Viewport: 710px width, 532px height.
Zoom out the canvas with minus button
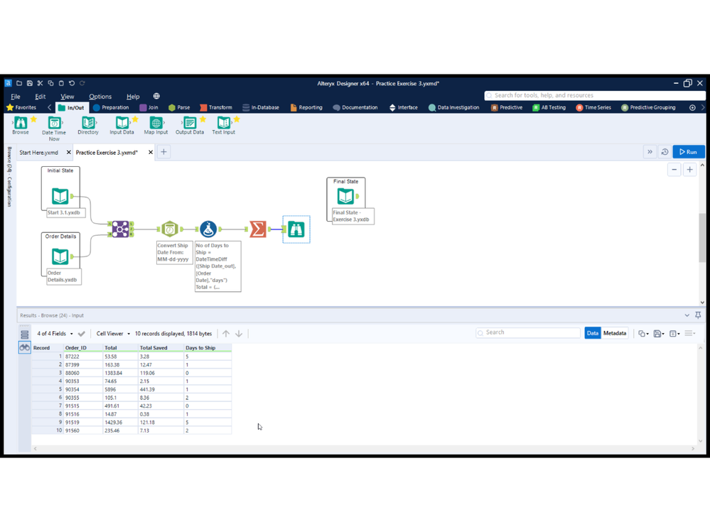(674, 170)
